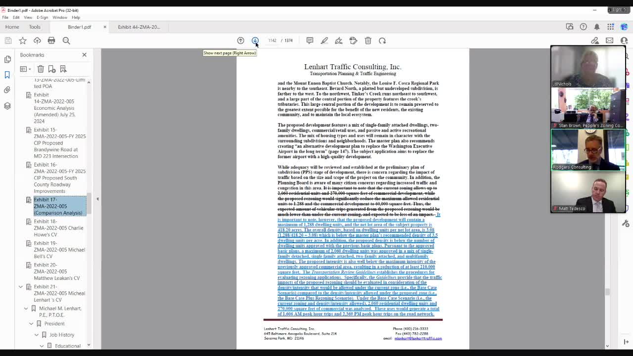633x356 pixels.
Task: Save the file with the floppy disk icon
Action: [x=8, y=41]
